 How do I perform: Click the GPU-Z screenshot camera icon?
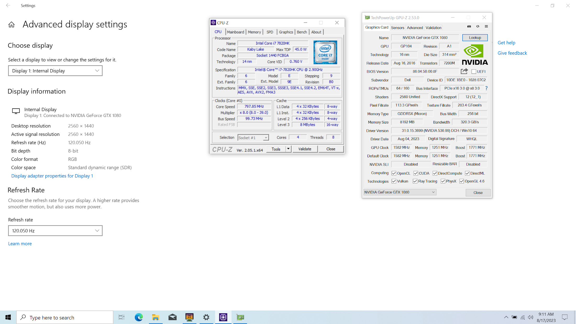tap(469, 26)
